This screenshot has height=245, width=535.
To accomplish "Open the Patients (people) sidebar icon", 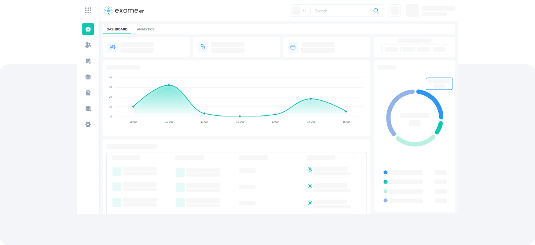I will point(88,45).
